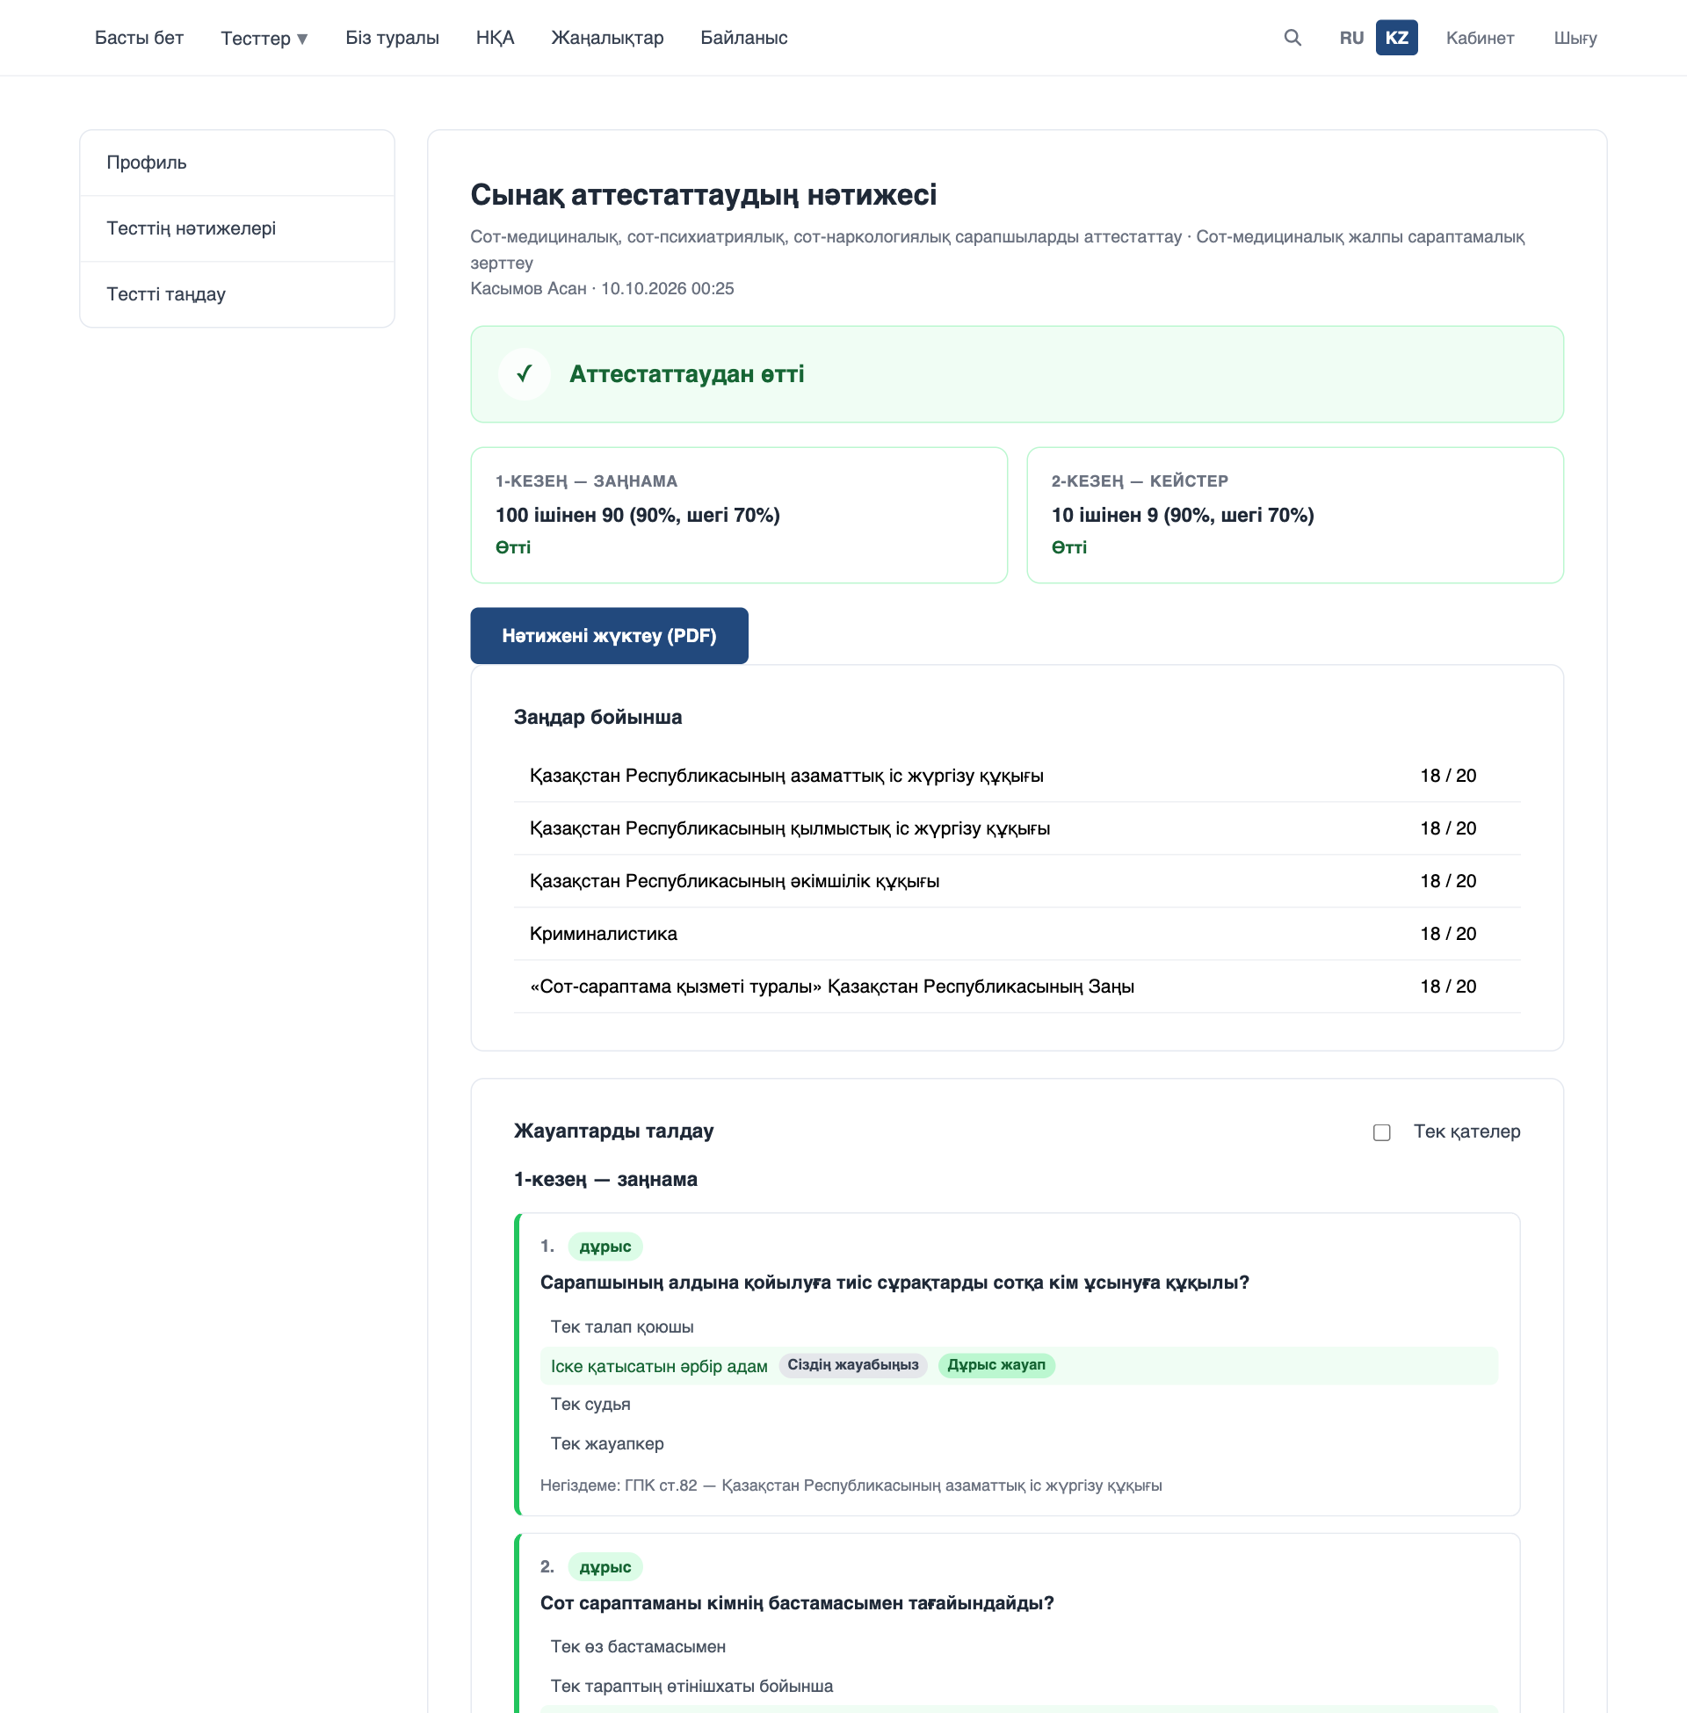Click the Шығу logout link
Viewport: 1687px width, 1713px height.
[x=1575, y=38]
